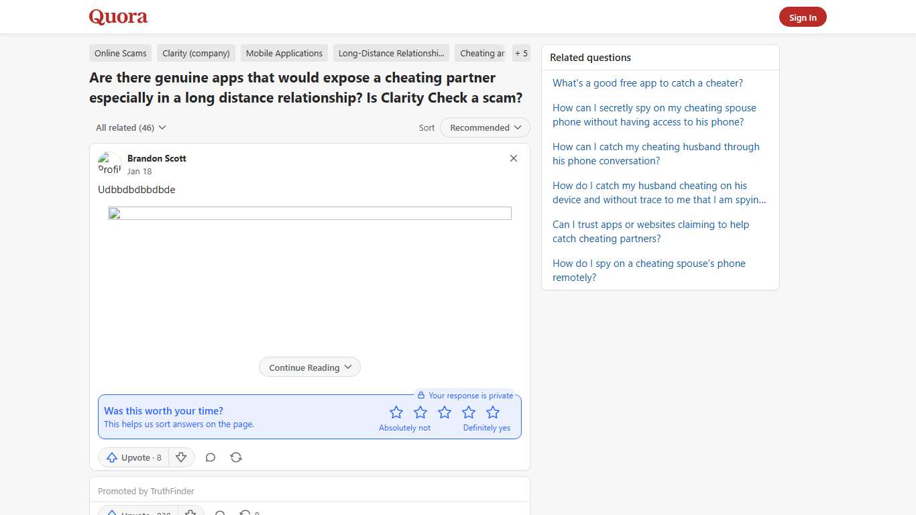Expand answer with Continue Reading

[310, 367]
